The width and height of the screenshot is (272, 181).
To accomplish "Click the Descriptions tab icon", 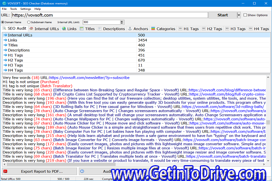I will (100, 29).
